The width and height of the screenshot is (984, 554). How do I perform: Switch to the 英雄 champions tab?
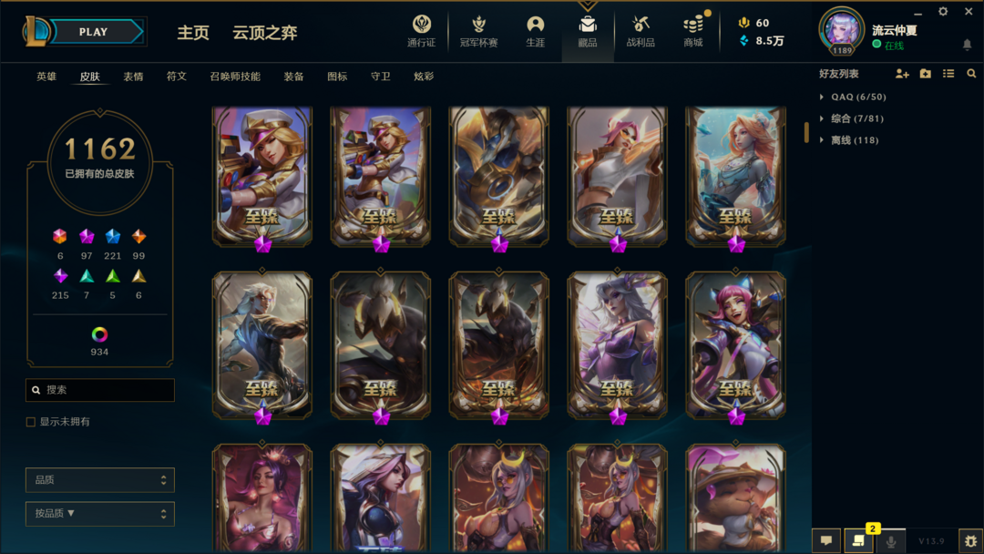click(x=46, y=77)
